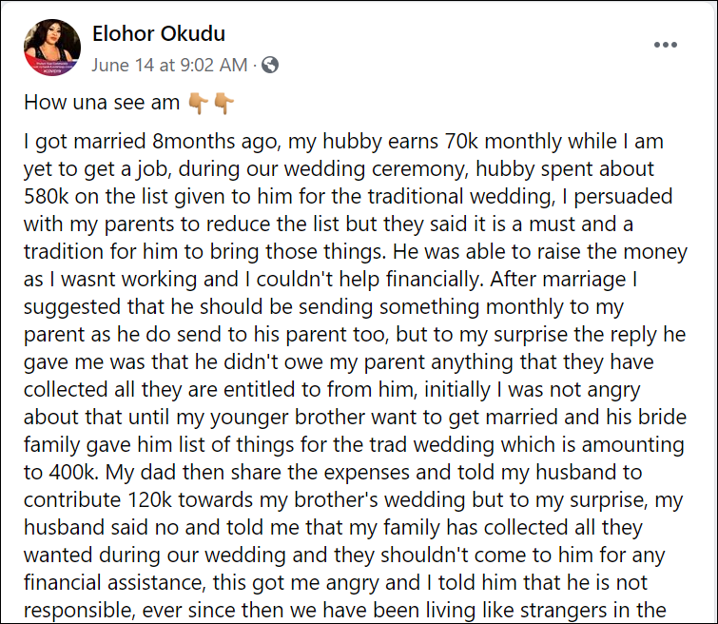
Task: Click the last visible line mentioning "living like strangers"
Action: tap(345, 610)
